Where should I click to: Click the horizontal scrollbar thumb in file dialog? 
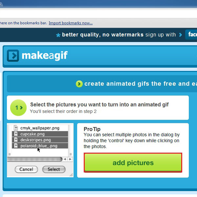click(35, 159)
